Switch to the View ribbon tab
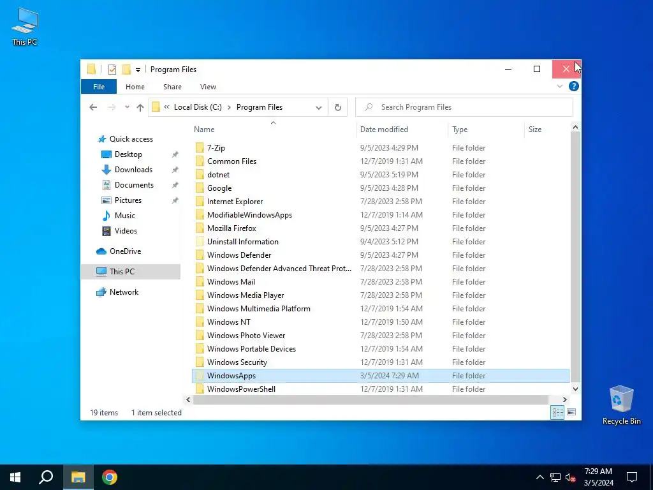The height and width of the screenshot is (490, 653). (208, 87)
